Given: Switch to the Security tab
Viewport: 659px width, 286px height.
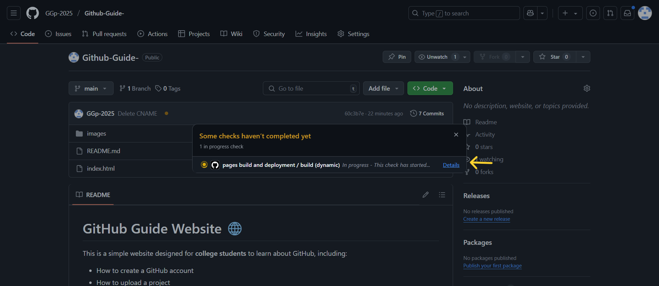Looking at the screenshot, I should coord(269,34).
